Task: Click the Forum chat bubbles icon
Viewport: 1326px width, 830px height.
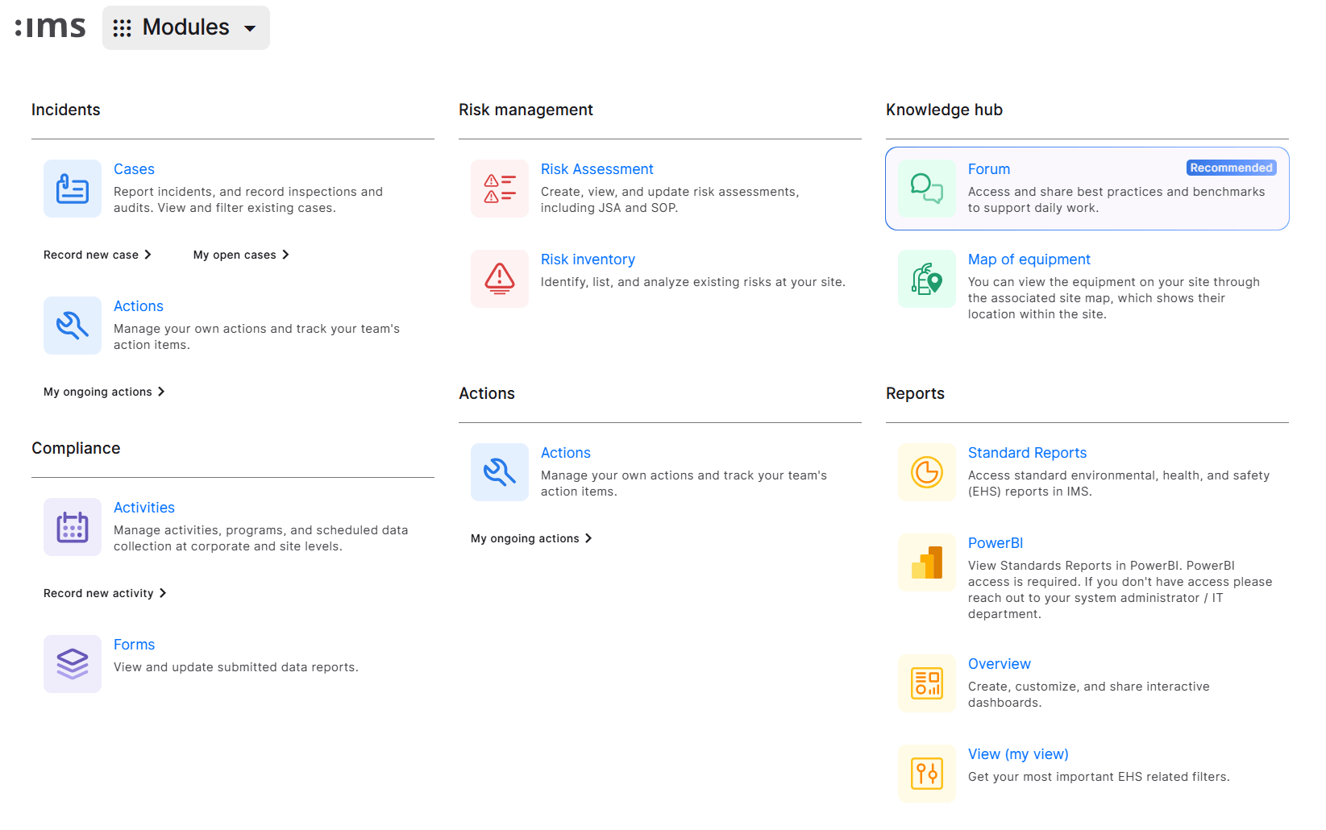Action: [x=927, y=189]
